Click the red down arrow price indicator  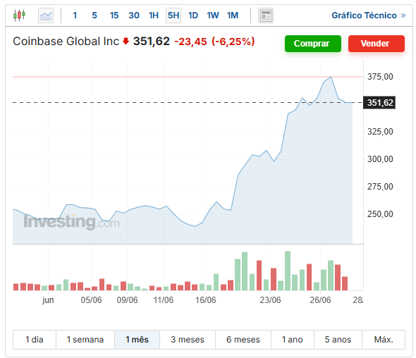tap(126, 41)
